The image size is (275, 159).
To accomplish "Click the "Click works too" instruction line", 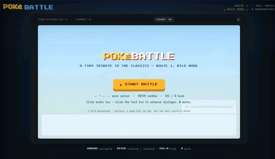I will click(x=139, y=102).
